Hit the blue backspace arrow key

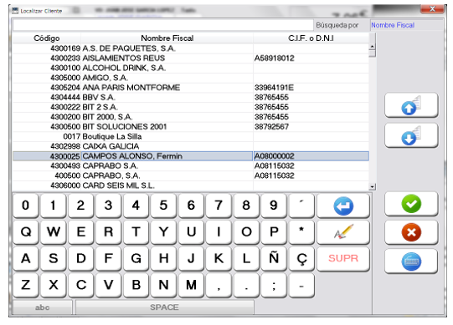coord(343,206)
